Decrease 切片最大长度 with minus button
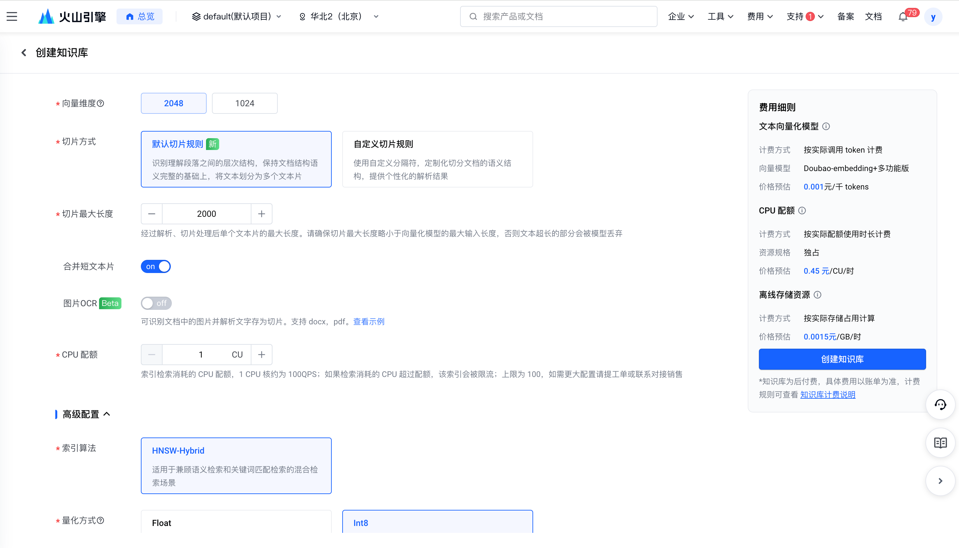 (x=152, y=214)
